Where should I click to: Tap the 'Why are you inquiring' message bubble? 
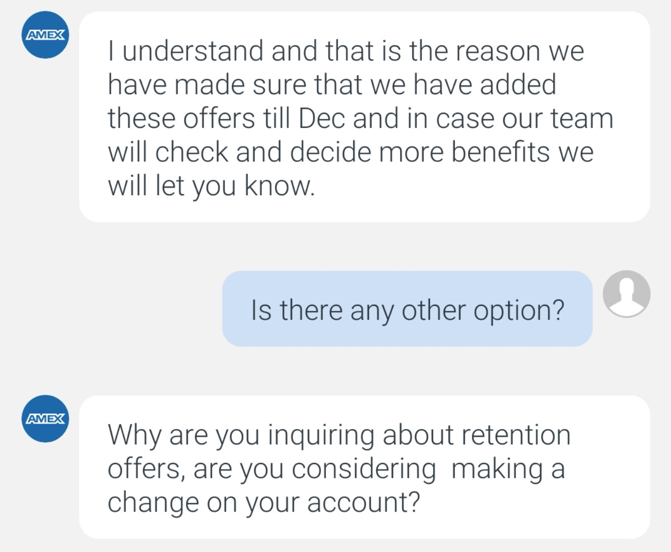[364, 467]
